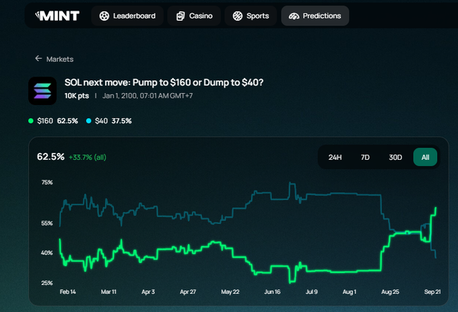Viewport: 458px width, 312px height.
Task: Click the Jul 9 x-axis label
Action: click(x=312, y=292)
